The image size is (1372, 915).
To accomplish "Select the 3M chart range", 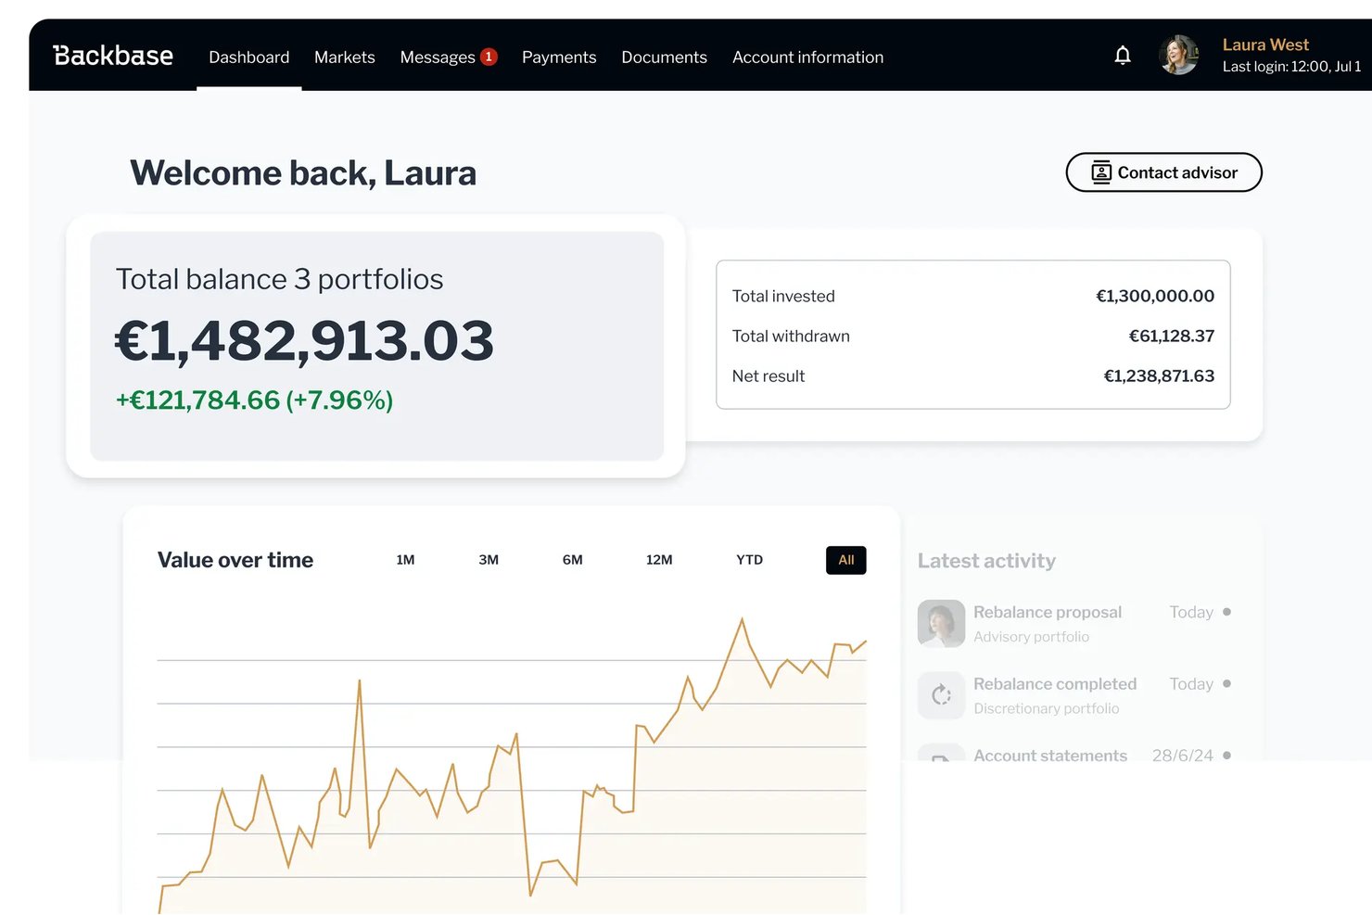I will click(x=489, y=560).
